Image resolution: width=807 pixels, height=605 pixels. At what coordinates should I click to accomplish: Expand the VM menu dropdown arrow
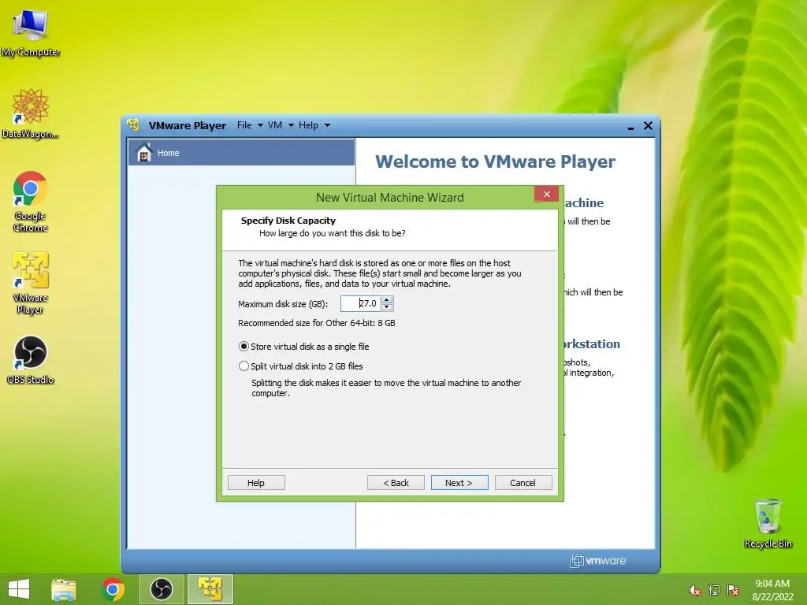pos(291,125)
